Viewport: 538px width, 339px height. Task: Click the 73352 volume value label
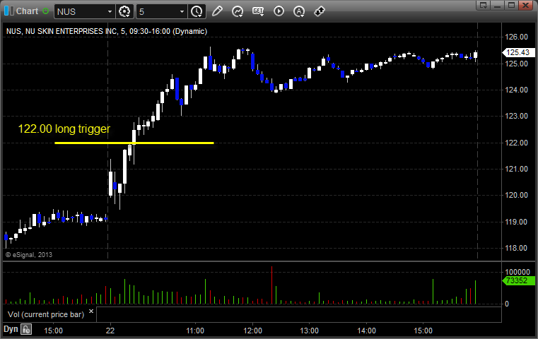click(518, 280)
